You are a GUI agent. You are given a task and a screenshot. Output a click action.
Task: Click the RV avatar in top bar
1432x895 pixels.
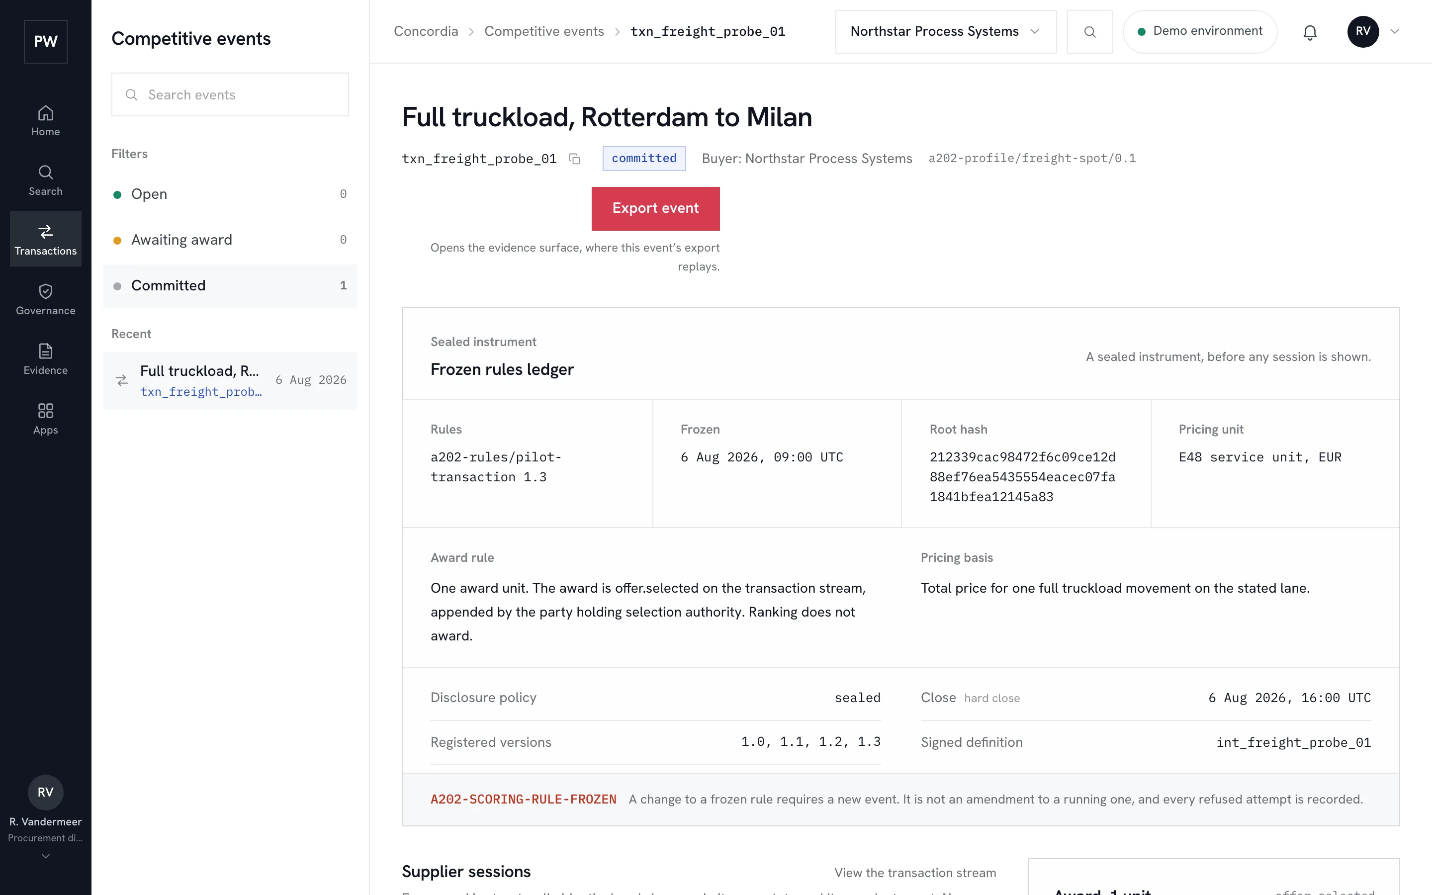click(x=1363, y=31)
